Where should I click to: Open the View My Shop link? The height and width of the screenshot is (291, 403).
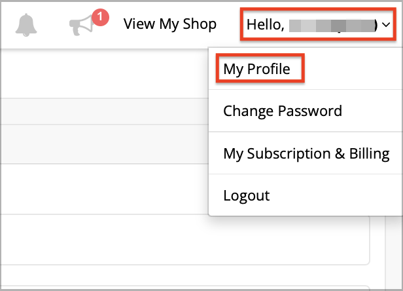[x=170, y=24]
